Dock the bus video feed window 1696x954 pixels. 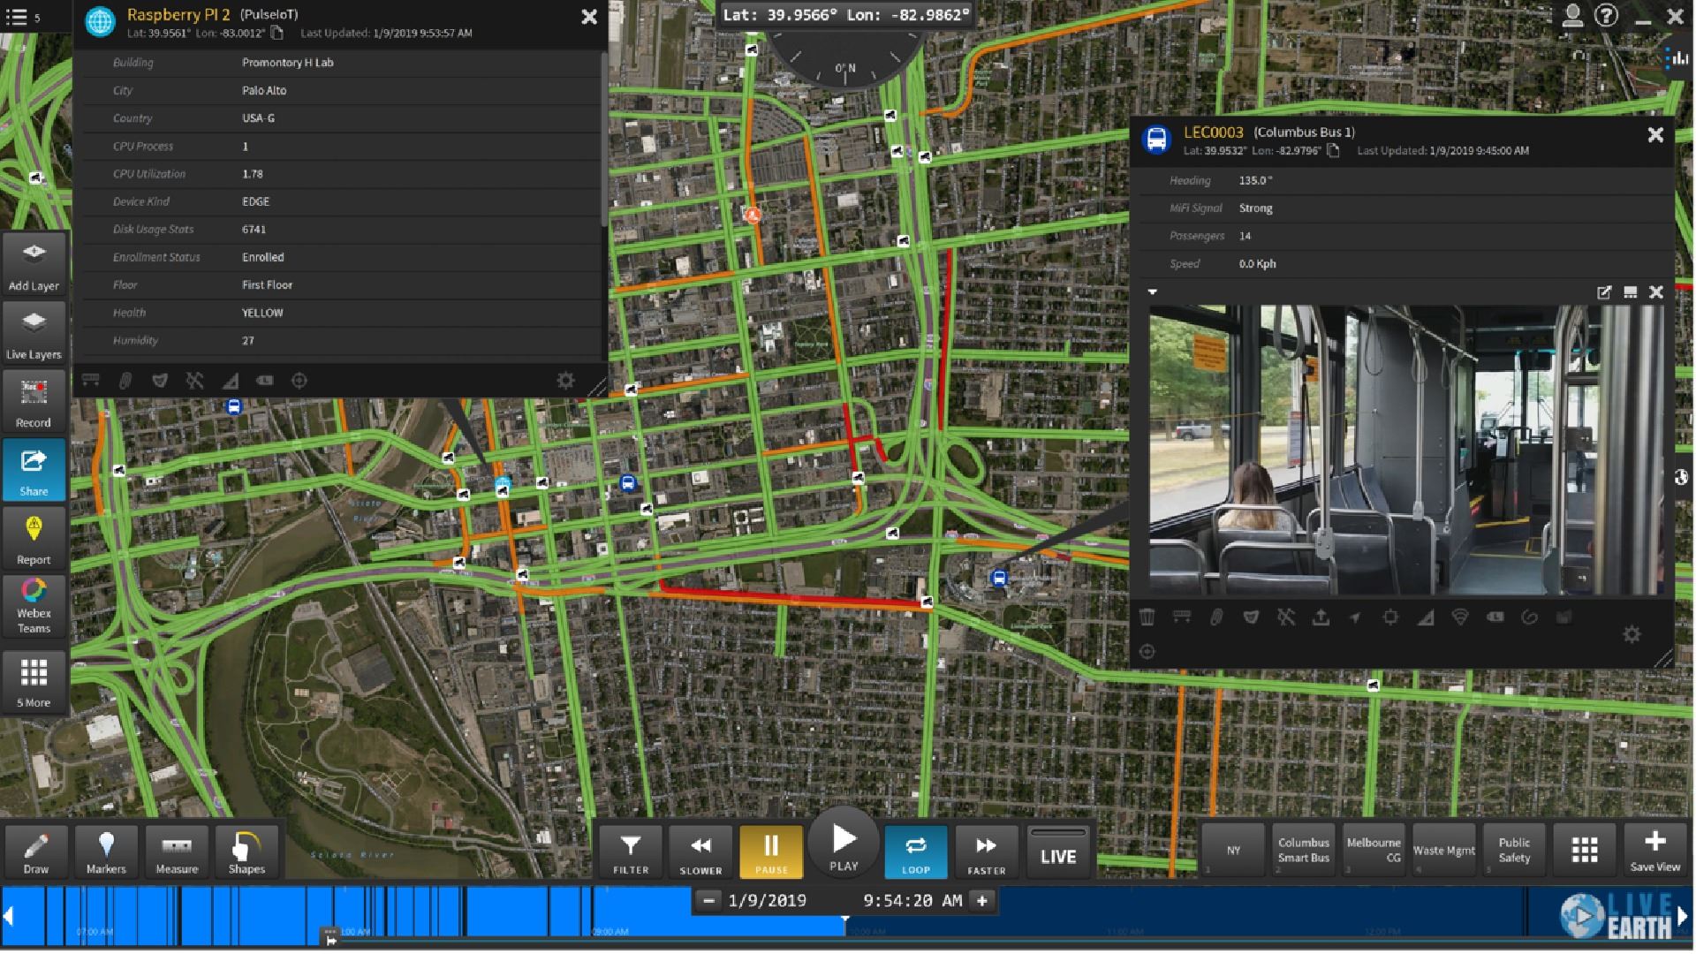(x=1631, y=292)
